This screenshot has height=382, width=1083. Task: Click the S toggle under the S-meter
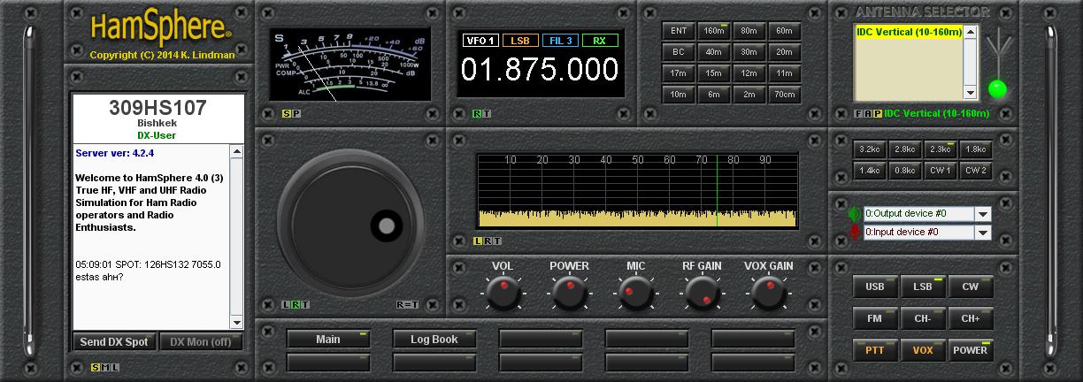(x=286, y=113)
